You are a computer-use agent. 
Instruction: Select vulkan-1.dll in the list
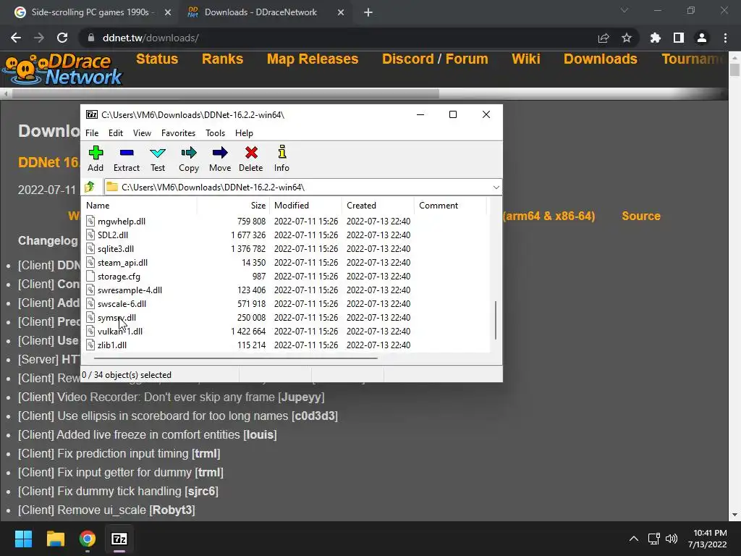click(119, 331)
